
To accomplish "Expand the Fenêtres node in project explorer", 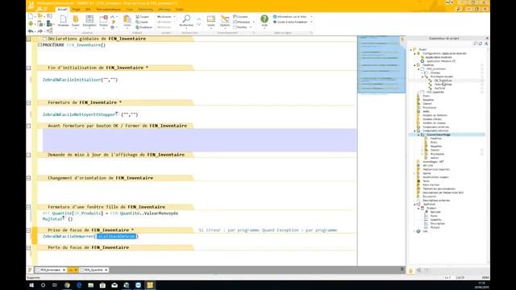I will point(414,65).
